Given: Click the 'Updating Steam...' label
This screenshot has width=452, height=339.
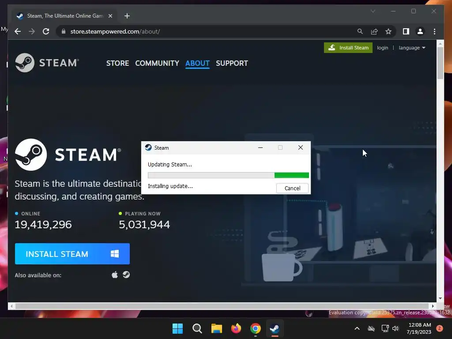Looking at the screenshot, I should [170, 165].
